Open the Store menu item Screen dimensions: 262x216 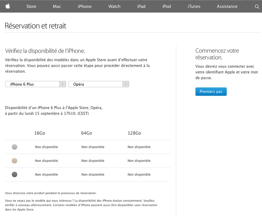[31, 6]
